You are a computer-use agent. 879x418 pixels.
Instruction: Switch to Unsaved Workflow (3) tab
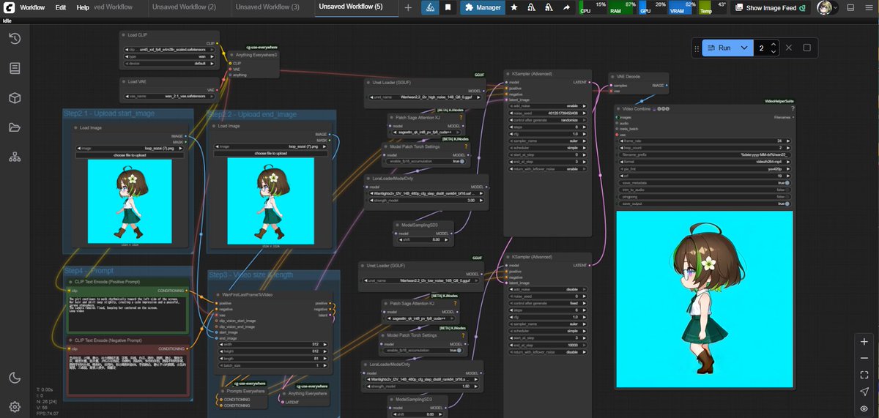click(x=267, y=7)
